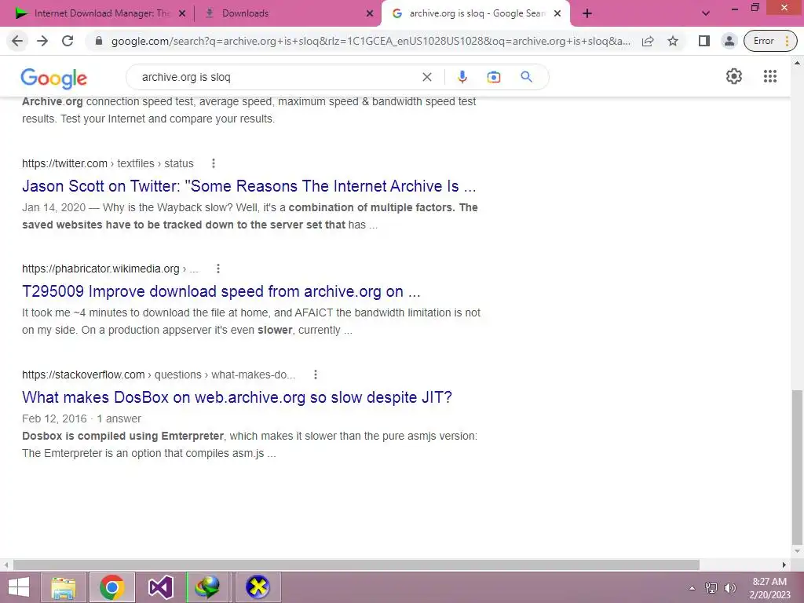Open the volume tray icon

pos(729,588)
